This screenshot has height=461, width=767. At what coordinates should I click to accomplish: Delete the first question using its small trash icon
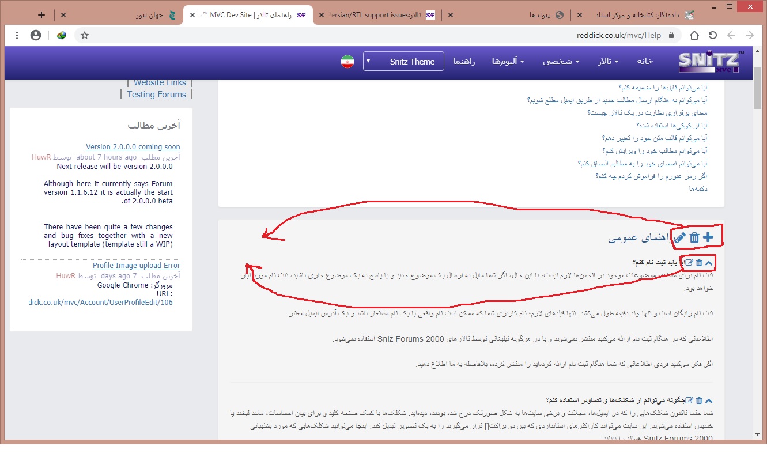(699, 263)
